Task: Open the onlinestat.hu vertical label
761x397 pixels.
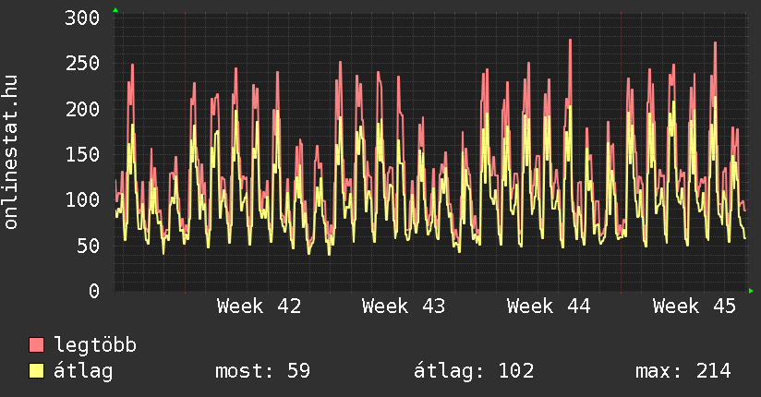Action: tap(12, 152)
